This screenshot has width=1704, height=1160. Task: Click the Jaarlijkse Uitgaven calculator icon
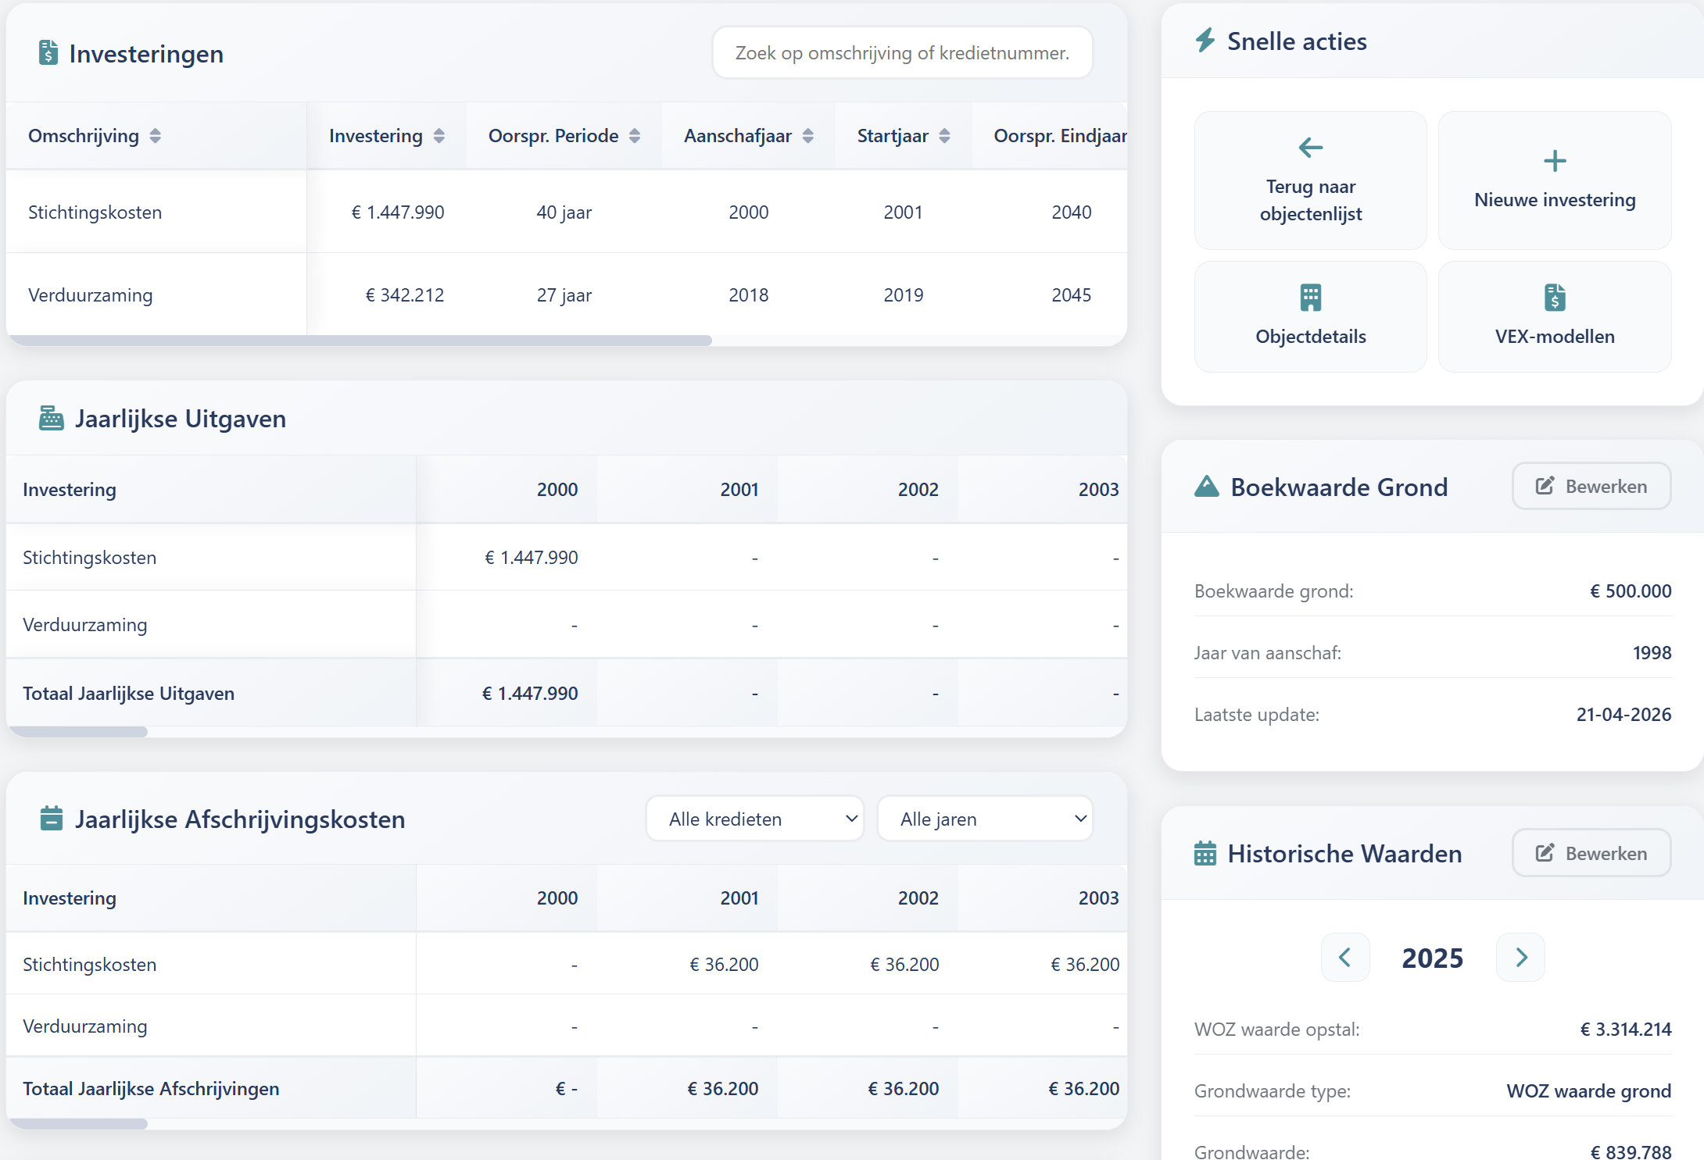point(51,418)
